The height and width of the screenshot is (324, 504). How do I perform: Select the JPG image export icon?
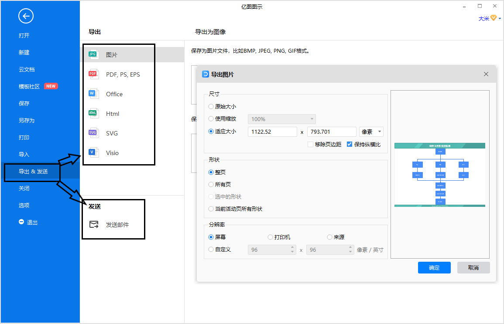[93, 54]
